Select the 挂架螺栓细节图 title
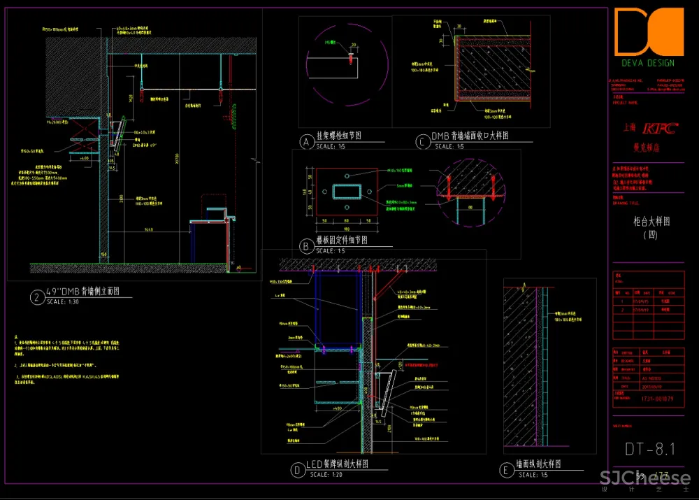Viewport: 699px width, 500px height. click(x=340, y=136)
